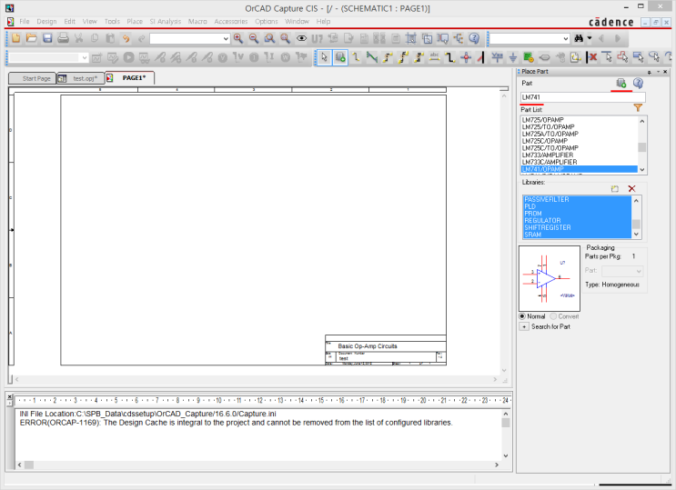This screenshot has width=676, height=490.
Task: Open the search text combo box dropdown
Action: (566, 39)
